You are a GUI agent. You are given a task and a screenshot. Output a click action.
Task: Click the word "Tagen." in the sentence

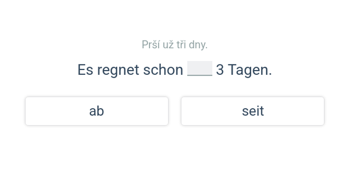(250, 70)
